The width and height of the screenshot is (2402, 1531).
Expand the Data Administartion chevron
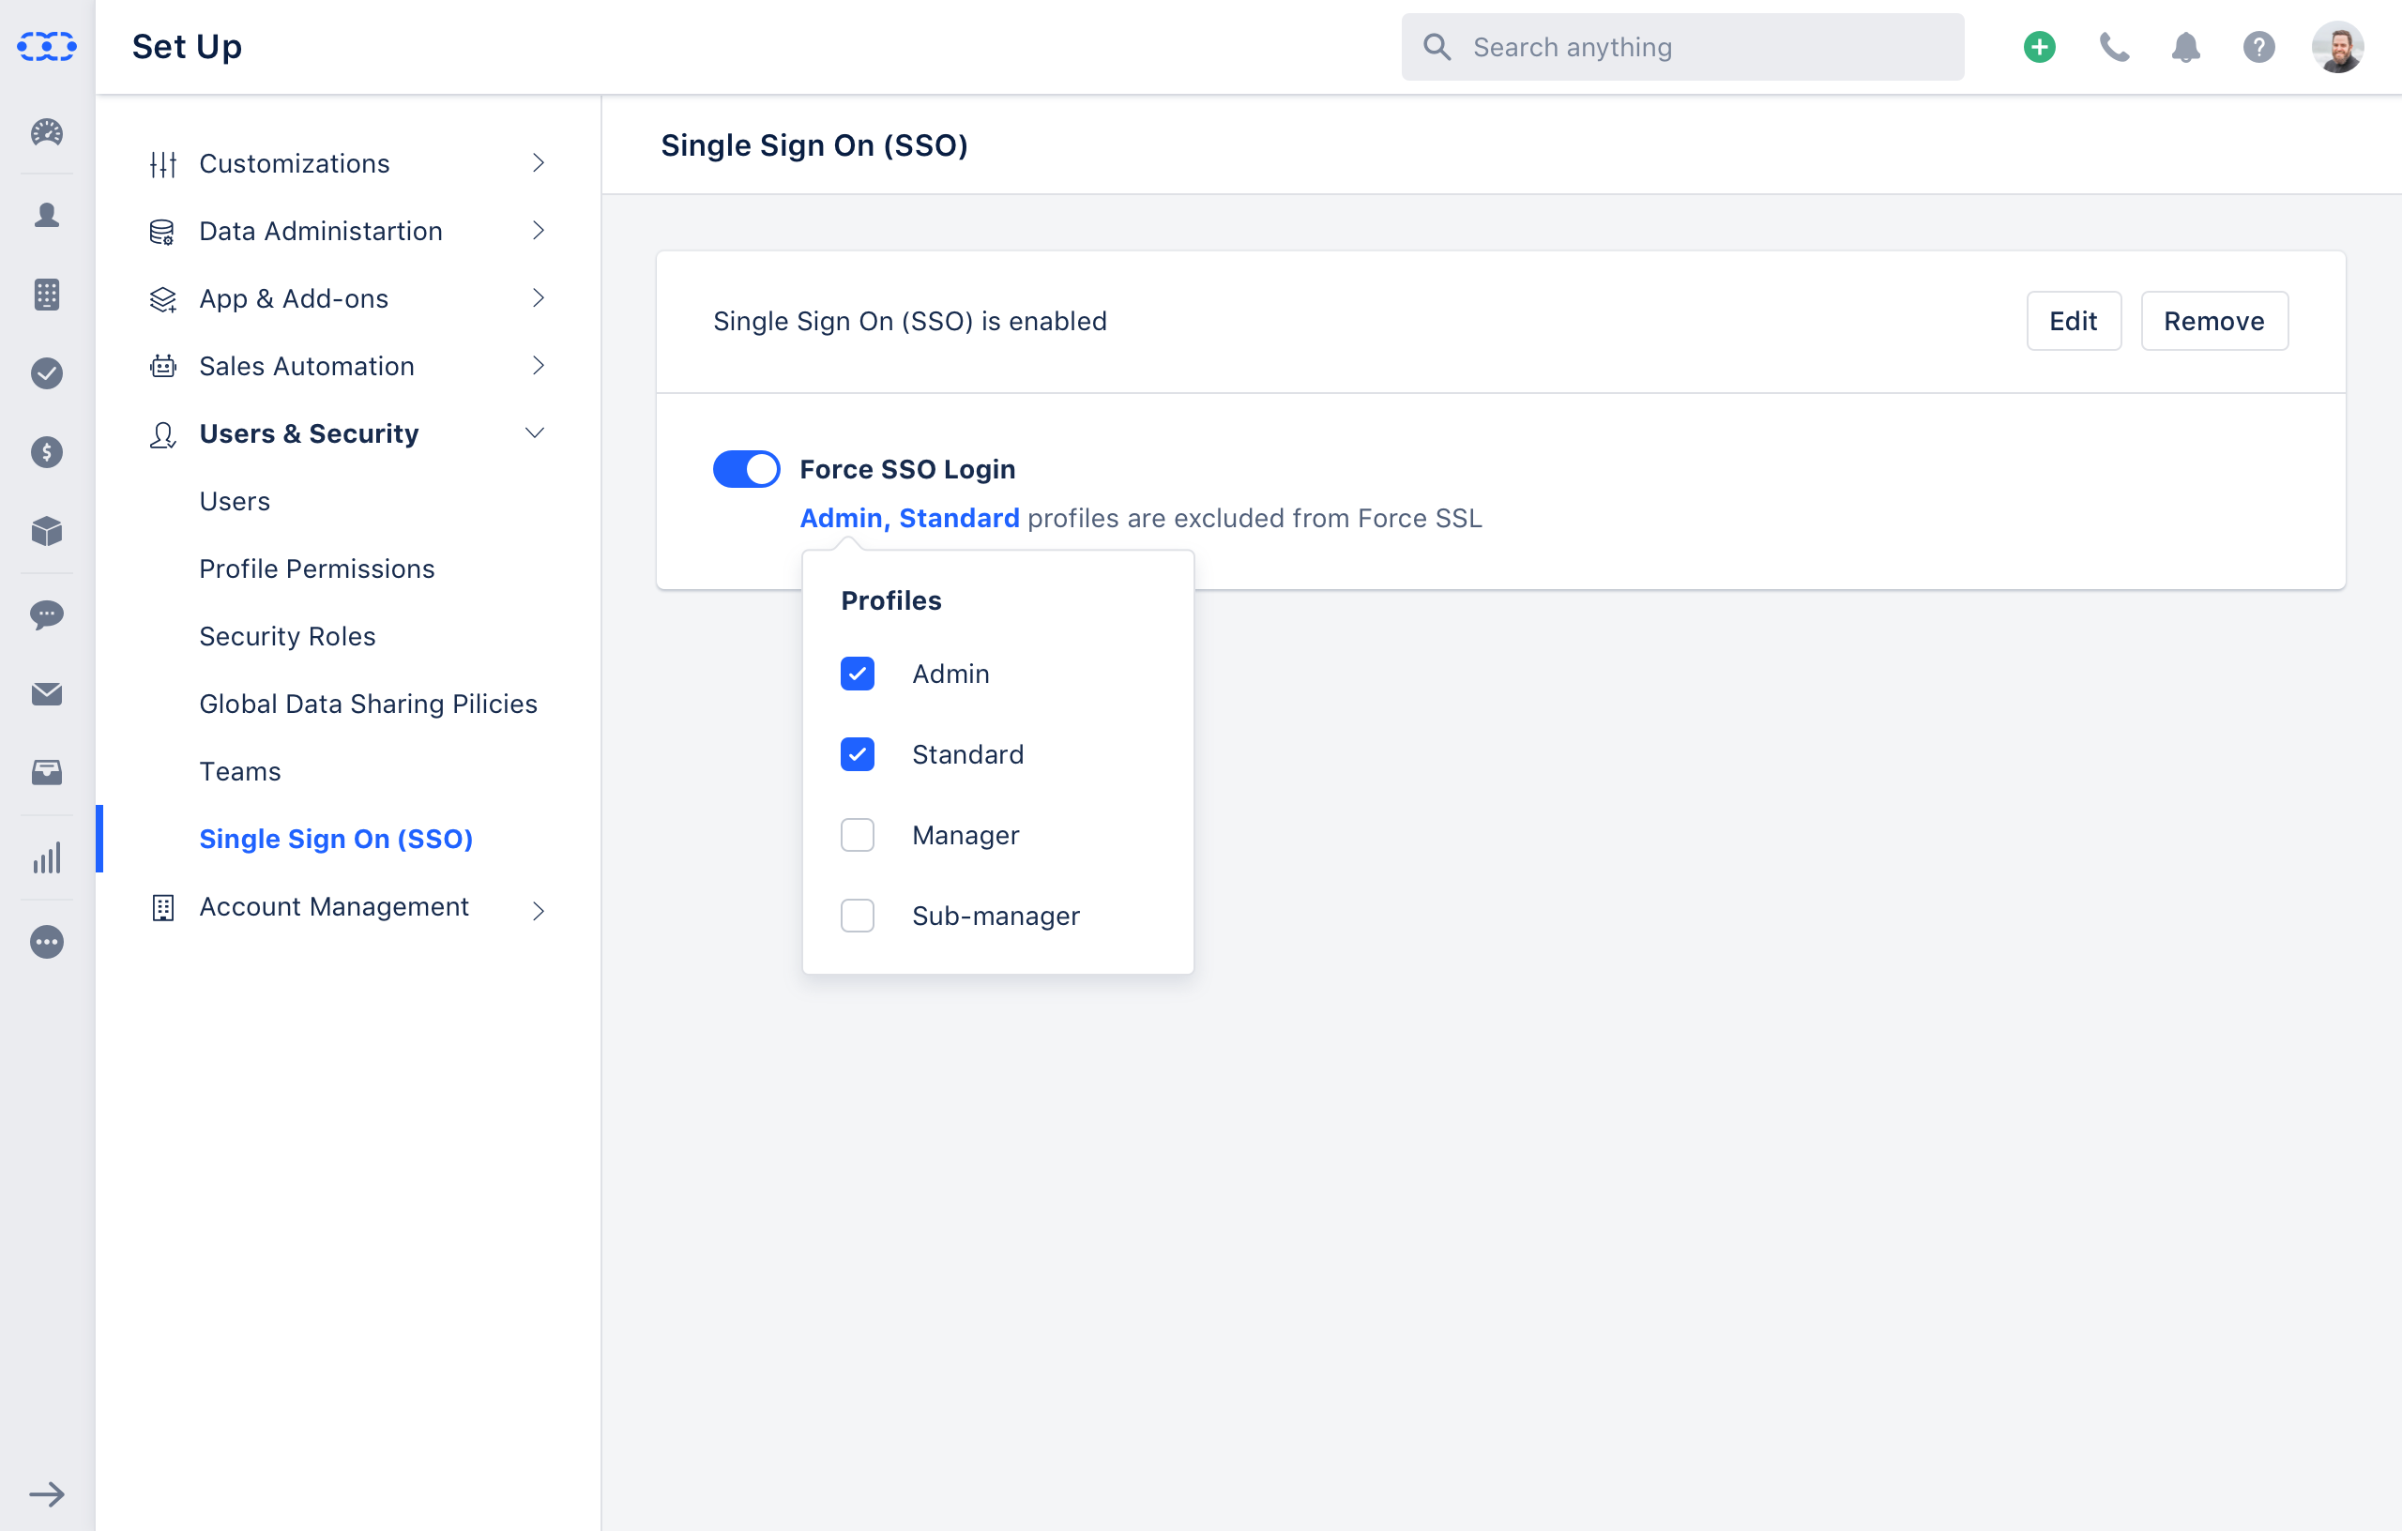[x=538, y=231]
